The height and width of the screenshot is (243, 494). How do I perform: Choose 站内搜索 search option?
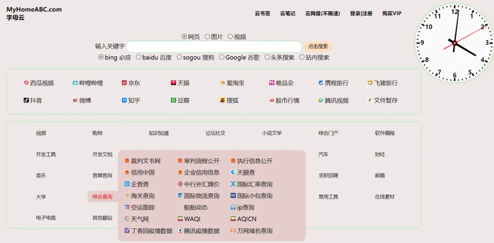tap(302, 57)
